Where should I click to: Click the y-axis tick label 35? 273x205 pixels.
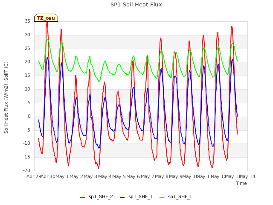pyautogui.click(x=27, y=21)
